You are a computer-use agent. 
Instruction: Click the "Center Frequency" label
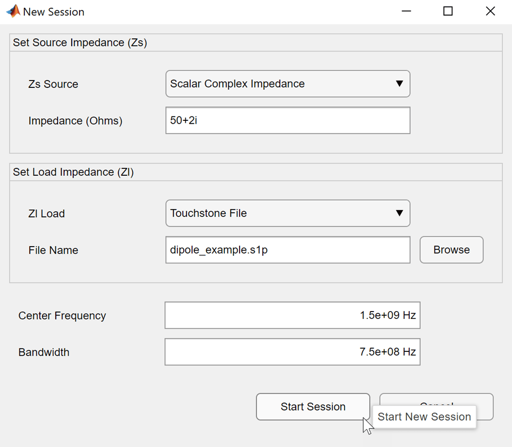(x=62, y=315)
